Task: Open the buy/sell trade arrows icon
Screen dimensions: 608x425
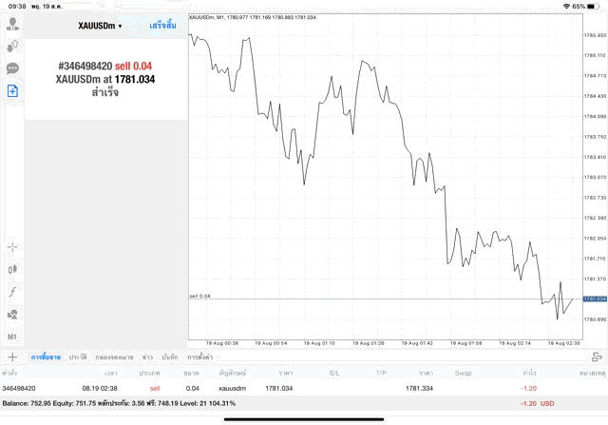Action: click(x=12, y=46)
